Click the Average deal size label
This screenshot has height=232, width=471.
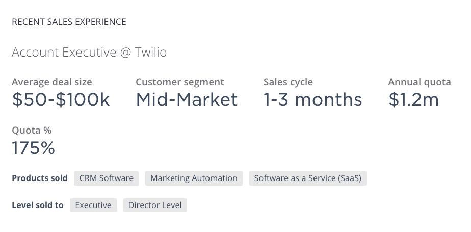tap(52, 82)
